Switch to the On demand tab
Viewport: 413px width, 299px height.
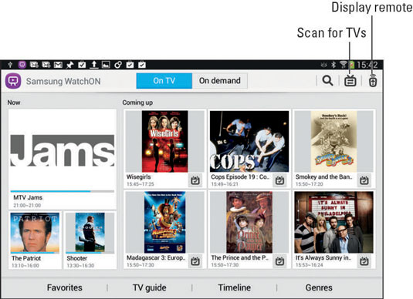click(220, 81)
